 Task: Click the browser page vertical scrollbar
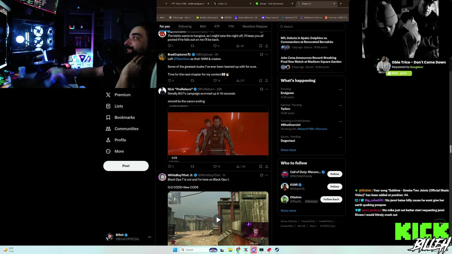pos(450,149)
